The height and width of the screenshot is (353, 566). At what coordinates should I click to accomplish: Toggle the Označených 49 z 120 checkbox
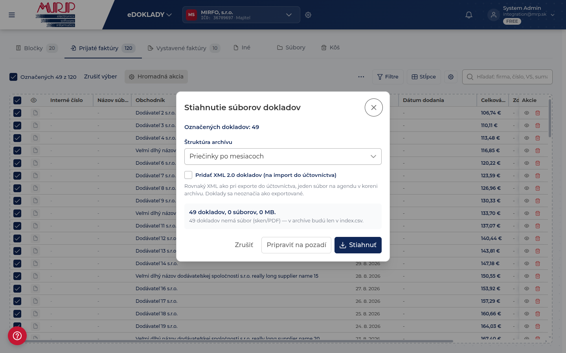(x=13, y=77)
